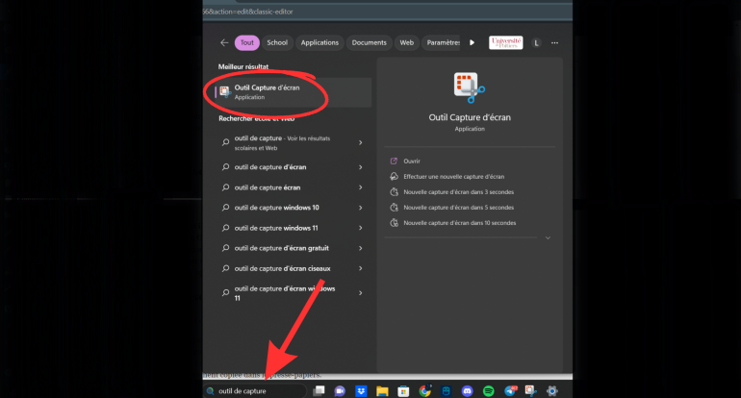Click Ouvrir in the preview pane

coord(412,161)
